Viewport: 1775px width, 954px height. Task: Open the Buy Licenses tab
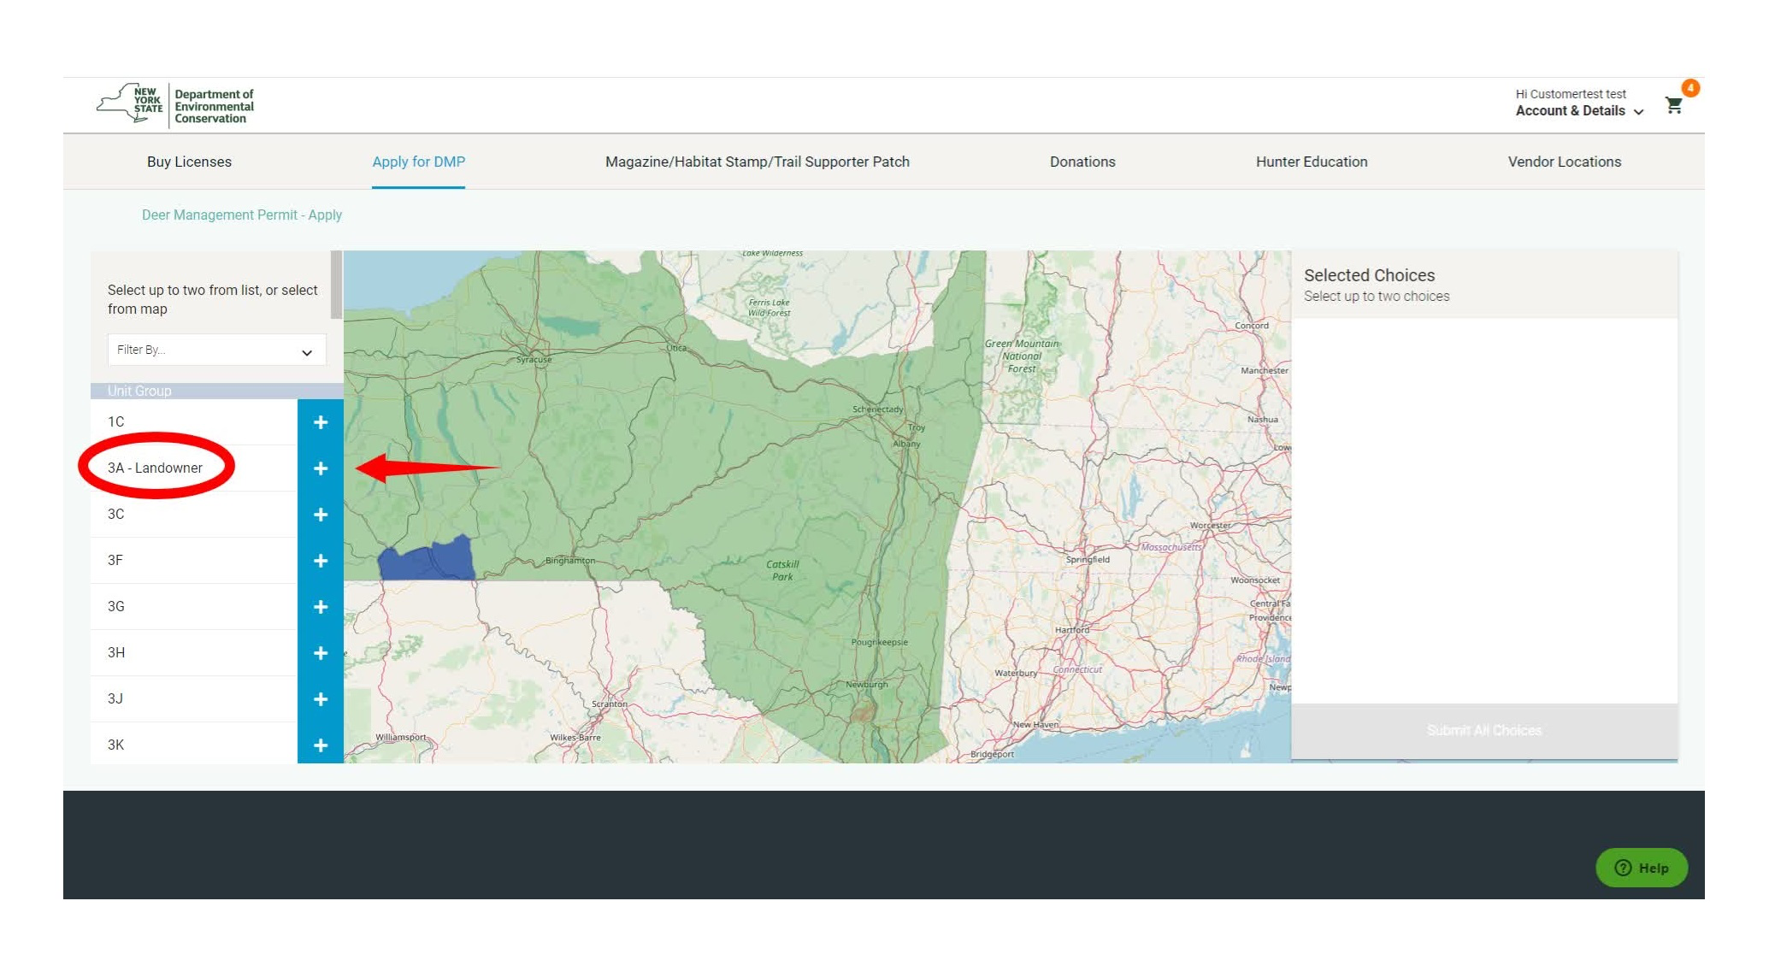pos(189,162)
